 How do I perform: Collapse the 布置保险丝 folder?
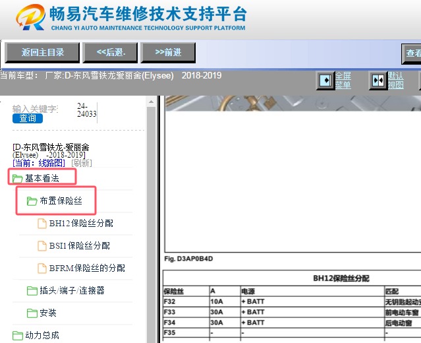[61, 201]
